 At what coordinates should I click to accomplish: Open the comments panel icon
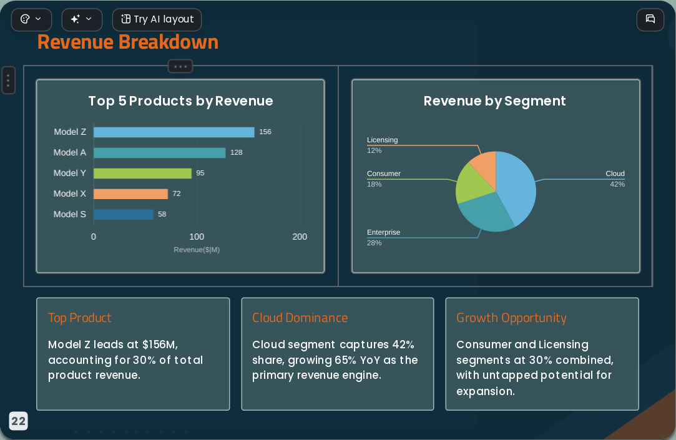click(650, 19)
